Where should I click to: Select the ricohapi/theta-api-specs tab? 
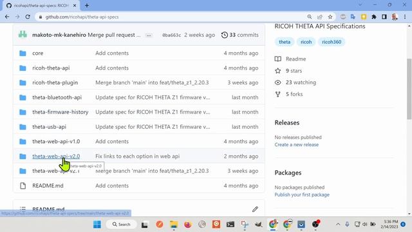pos(41,5)
